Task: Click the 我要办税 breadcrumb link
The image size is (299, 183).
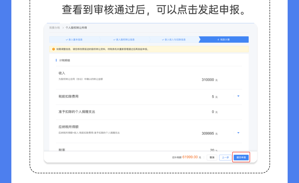Action: click(x=55, y=28)
